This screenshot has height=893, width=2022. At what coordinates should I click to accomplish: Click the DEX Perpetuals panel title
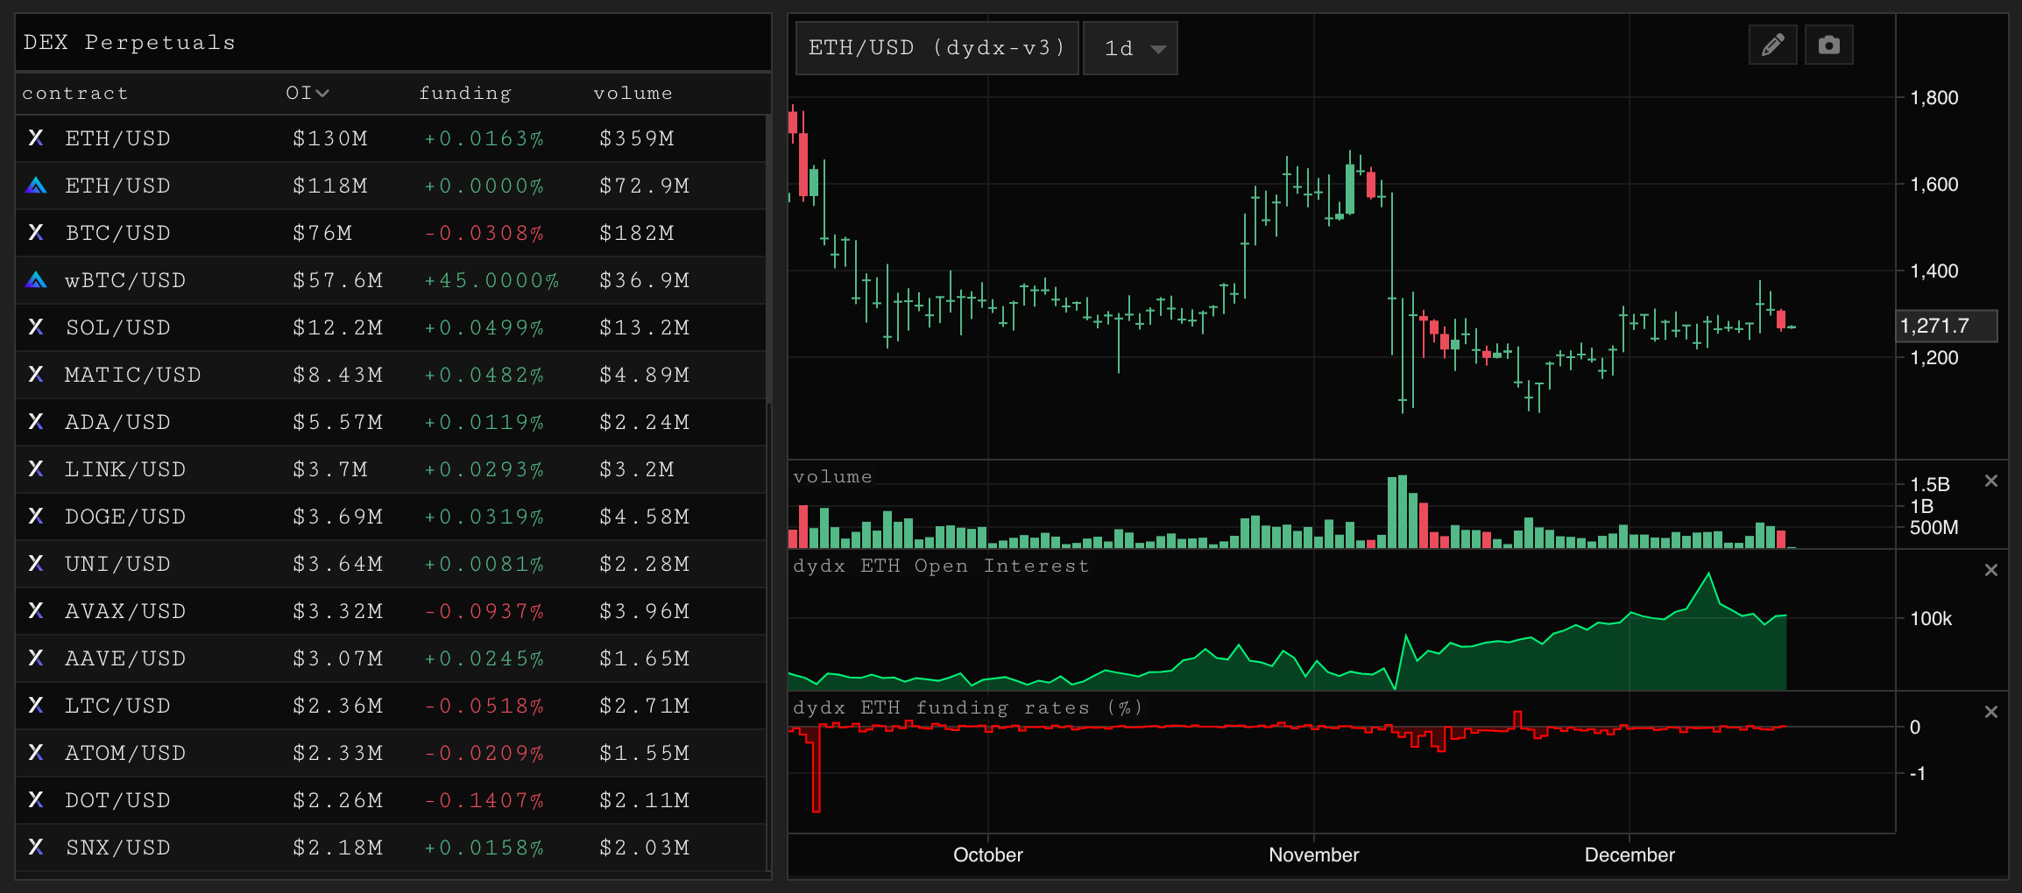[x=130, y=42]
